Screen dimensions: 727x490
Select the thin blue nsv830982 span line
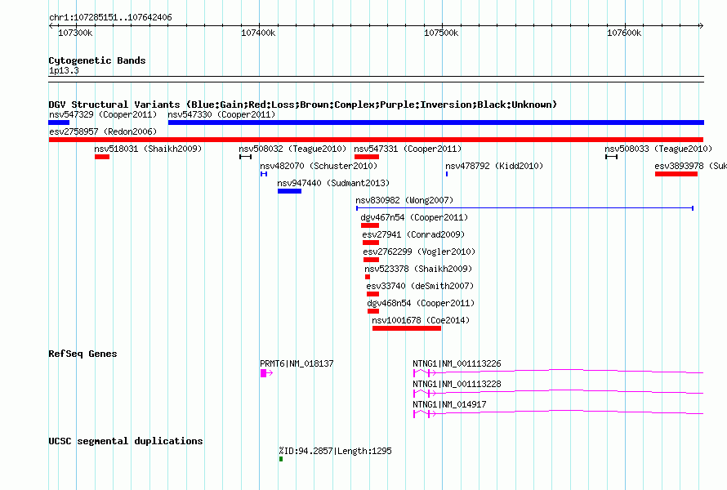pos(525,208)
